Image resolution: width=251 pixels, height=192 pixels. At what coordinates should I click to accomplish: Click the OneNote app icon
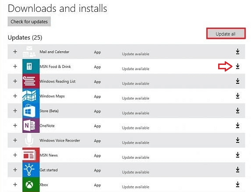coord(31,125)
